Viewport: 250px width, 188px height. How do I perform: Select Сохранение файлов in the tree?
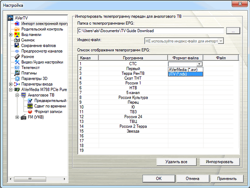(x=38, y=46)
